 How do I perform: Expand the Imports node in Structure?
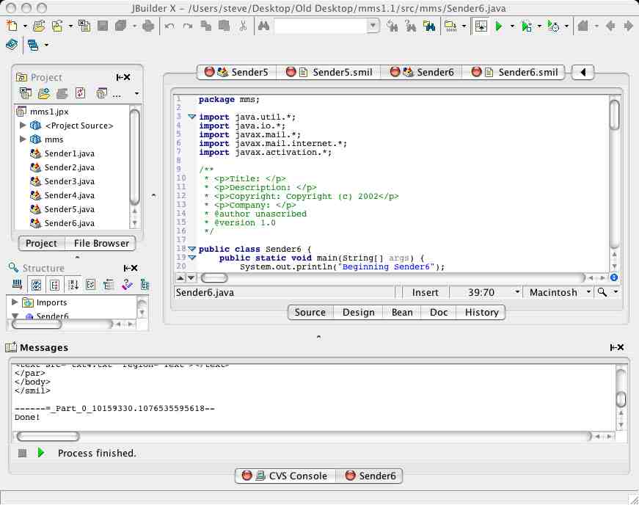(x=15, y=302)
